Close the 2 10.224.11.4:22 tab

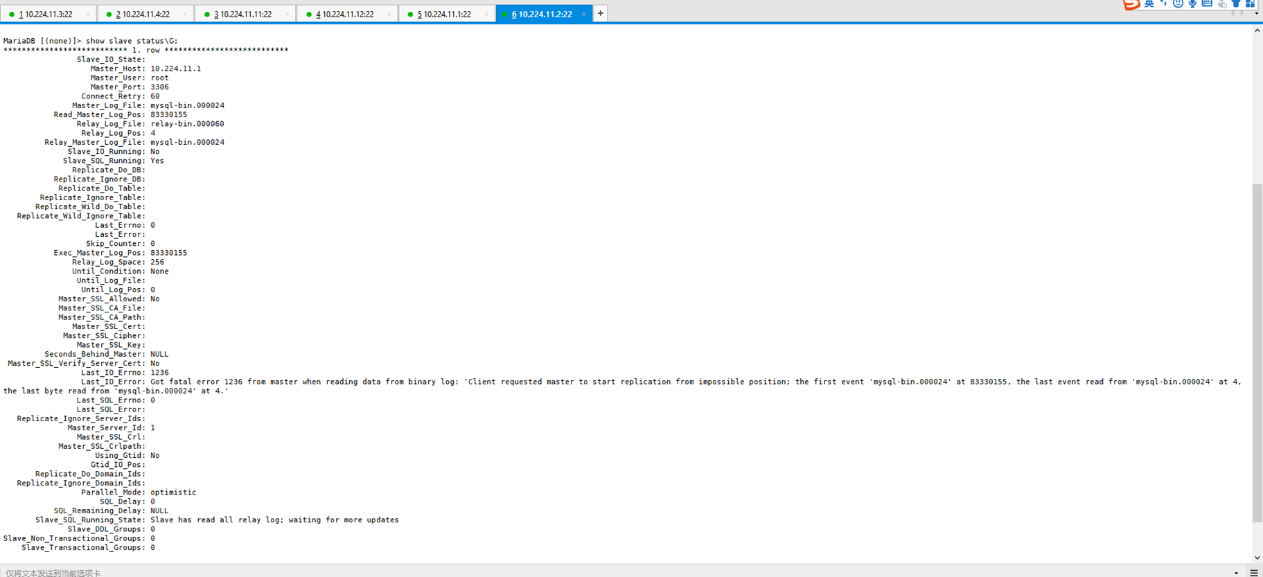click(x=185, y=14)
